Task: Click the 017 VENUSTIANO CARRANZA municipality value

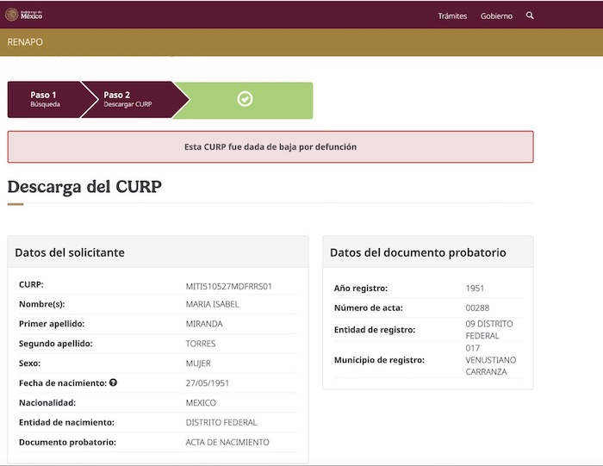Action: pos(488,359)
